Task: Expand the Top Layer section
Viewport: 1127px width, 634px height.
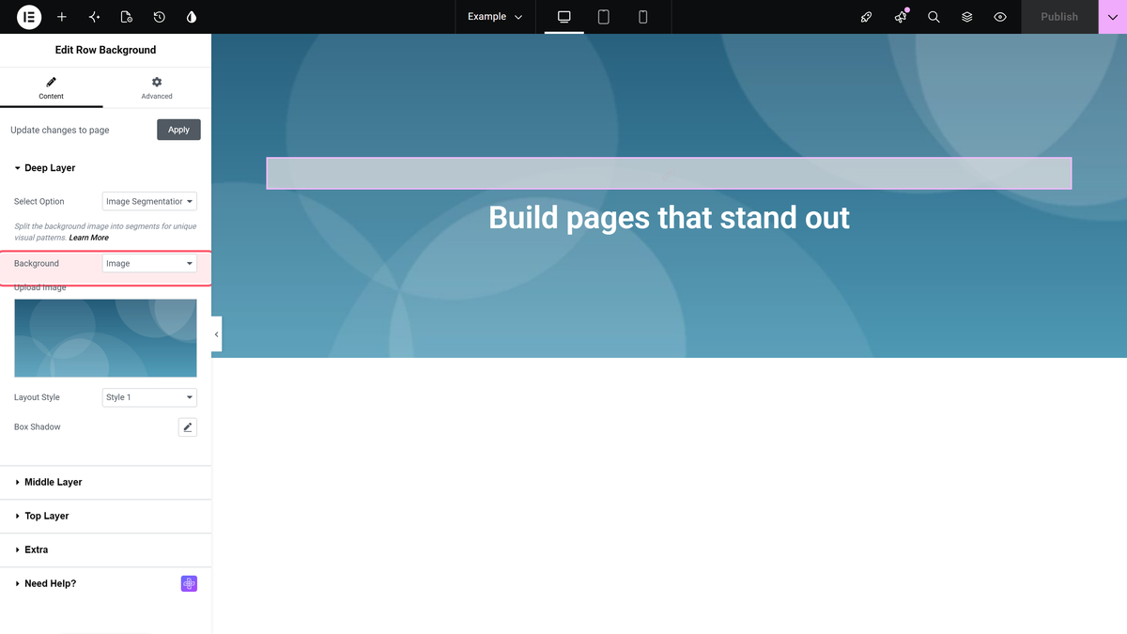Action: pos(105,516)
